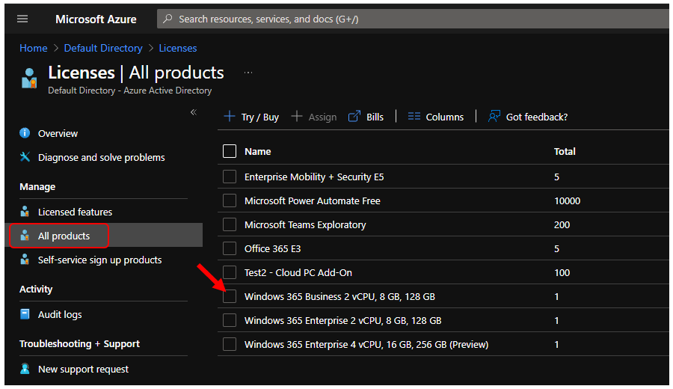Click the Licenses breadcrumb link
673x389 pixels.
178,48
